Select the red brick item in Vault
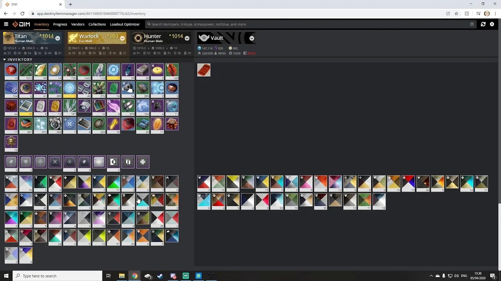Image resolution: width=501 pixels, height=281 pixels. click(x=204, y=70)
